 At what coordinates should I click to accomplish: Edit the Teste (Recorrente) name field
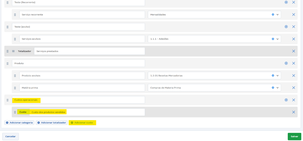(x=78, y=3)
